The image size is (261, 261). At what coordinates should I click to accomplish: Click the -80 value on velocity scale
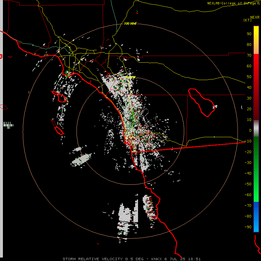pos(248,216)
